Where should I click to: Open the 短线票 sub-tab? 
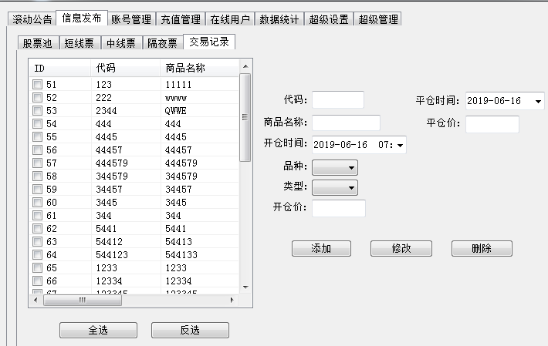pos(79,43)
